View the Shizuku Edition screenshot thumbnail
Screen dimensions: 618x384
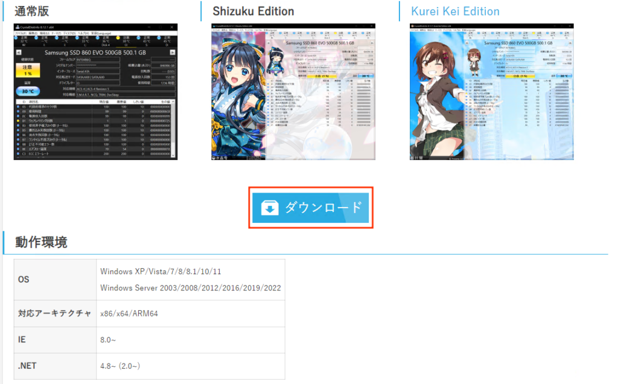[293, 92]
